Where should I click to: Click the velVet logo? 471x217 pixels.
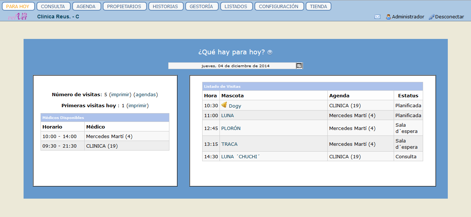coord(17,17)
